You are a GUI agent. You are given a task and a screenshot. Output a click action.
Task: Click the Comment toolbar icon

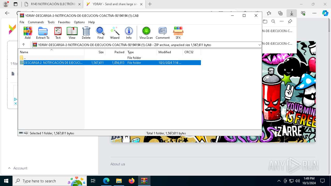(163, 33)
